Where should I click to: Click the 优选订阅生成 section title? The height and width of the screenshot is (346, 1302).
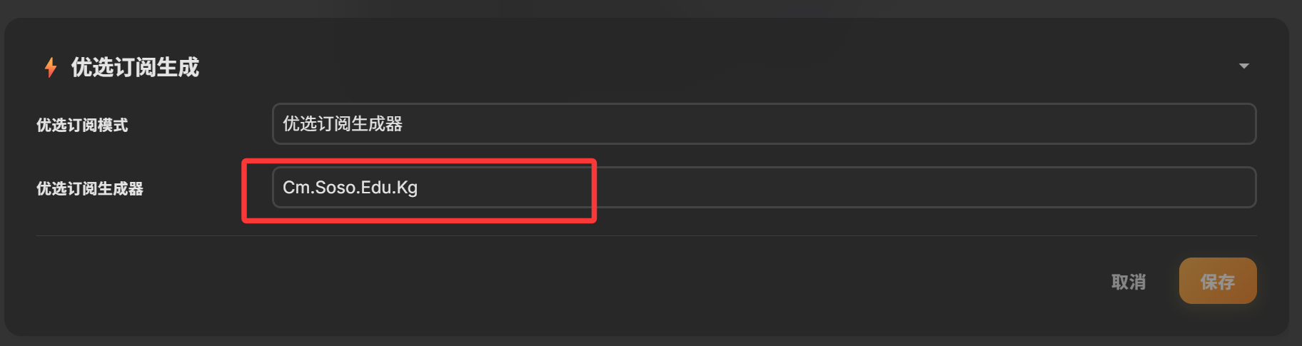135,67
